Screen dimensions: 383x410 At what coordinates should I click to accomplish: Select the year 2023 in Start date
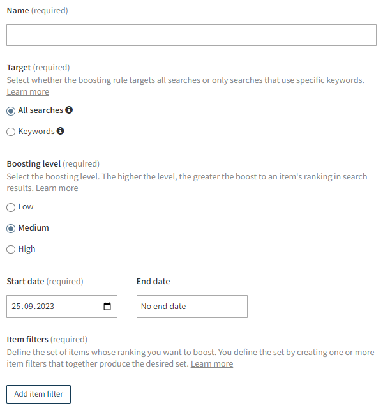45,307
